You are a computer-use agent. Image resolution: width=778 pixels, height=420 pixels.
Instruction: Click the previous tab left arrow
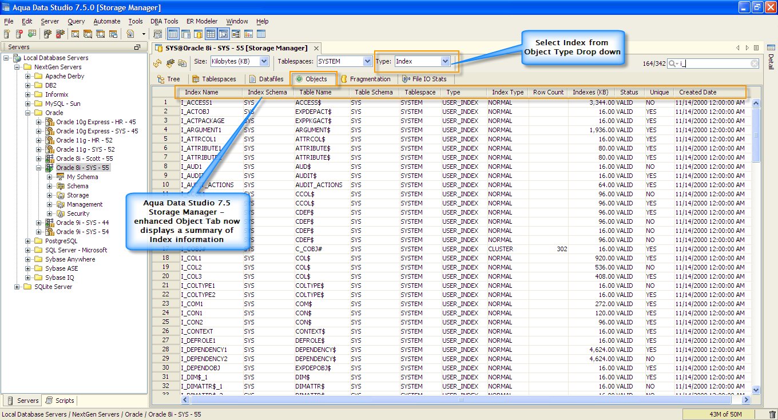tap(739, 47)
